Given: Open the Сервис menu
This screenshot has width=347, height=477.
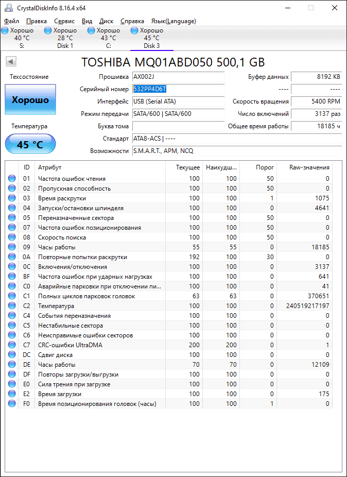Looking at the screenshot, I should [x=64, y=21].
